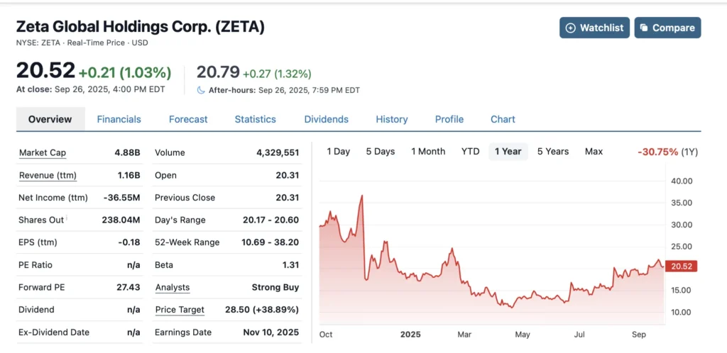Click the plus icon on Watchlist button
The height and width of the screenshot is (353, 727).
tap(571, 28)
